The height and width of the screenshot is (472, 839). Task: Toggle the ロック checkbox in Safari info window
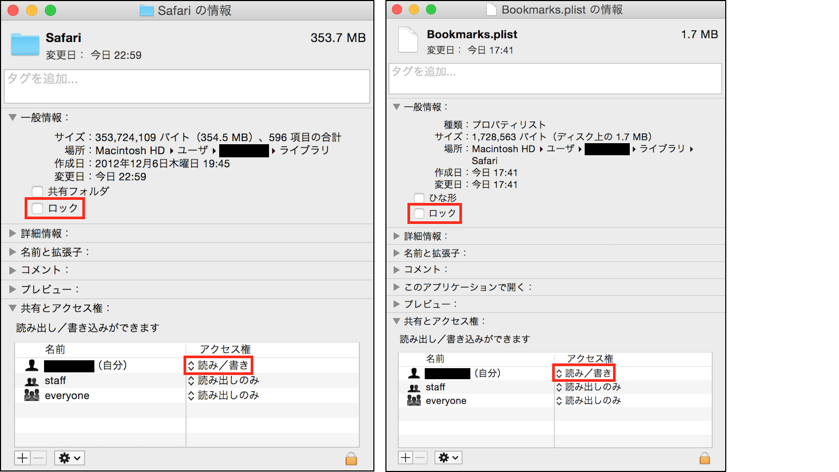tap(37, 208)
